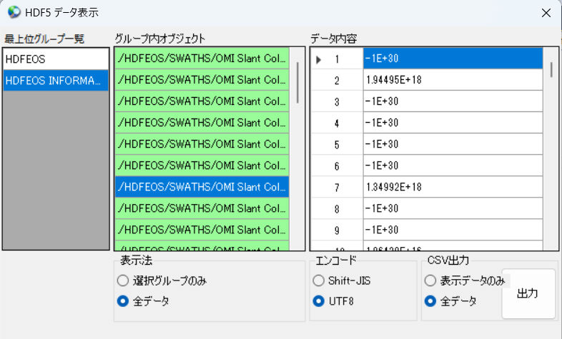Select 全データ under CSV出力
Image resolution: width=562 pixels, height=339 pixels.
[x=430, y=301]
